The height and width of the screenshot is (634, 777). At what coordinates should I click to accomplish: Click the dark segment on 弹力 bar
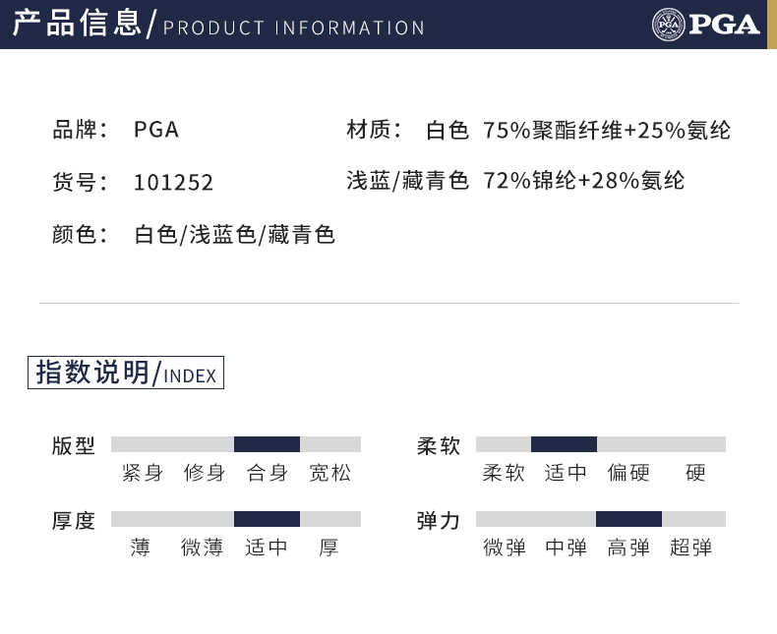pos(628,519)
